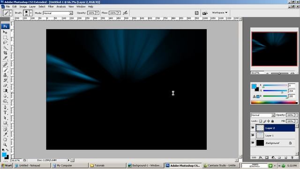Select the Pen tool
300x169 pixels.
point(5,108)
